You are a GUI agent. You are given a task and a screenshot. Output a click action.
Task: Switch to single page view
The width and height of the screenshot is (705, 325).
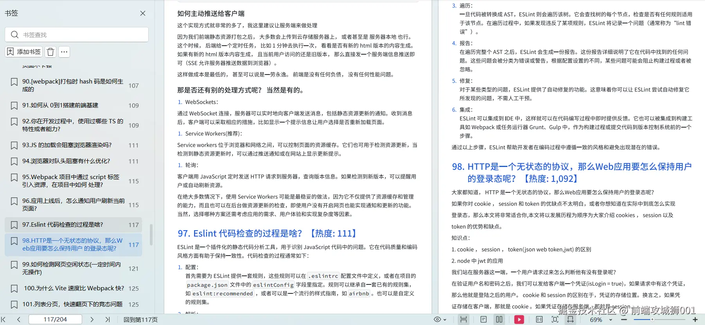point(484,320)
